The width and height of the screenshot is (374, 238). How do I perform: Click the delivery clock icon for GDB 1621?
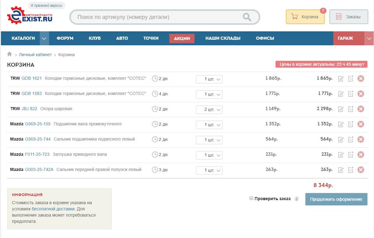[x=155, y=78]
